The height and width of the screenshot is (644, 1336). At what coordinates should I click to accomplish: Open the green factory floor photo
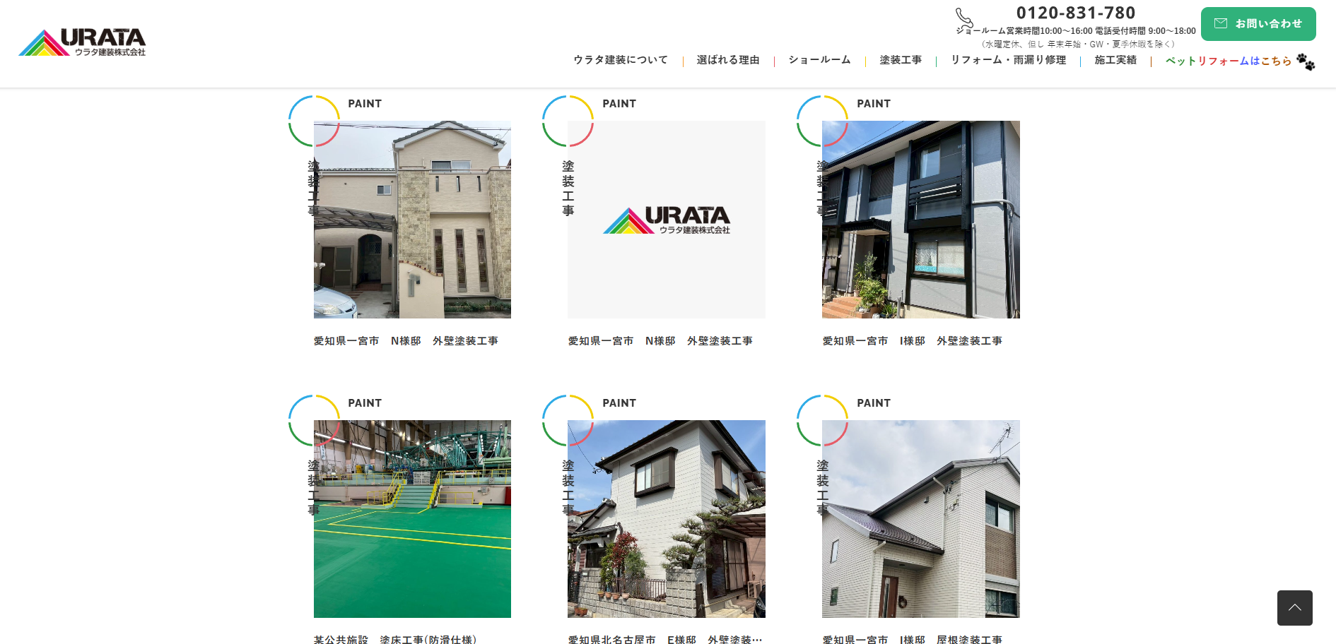tap(412, 519)
